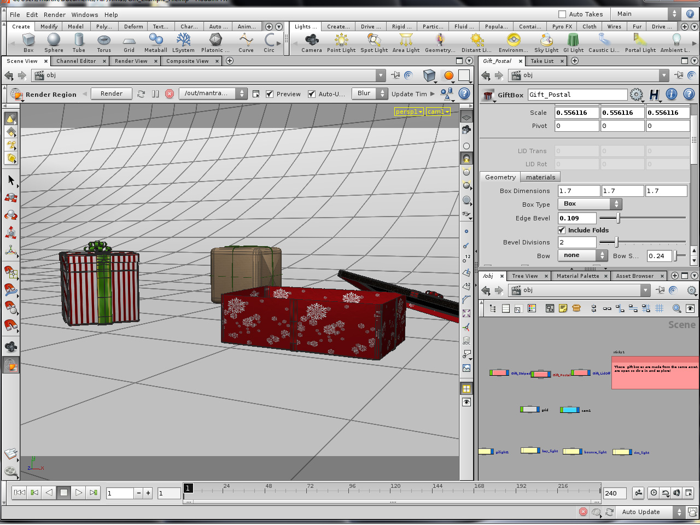Disable the Preview checkbox in the render bar

pos(270,94)
